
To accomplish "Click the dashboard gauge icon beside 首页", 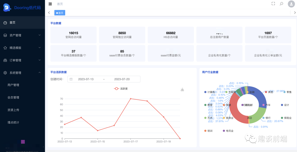I will tap(5, 23).
